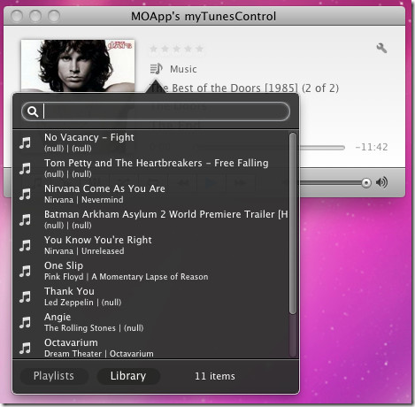Select You Know You're Right
The width and height of the screenshot is (415, 407).
click(150, 245)
